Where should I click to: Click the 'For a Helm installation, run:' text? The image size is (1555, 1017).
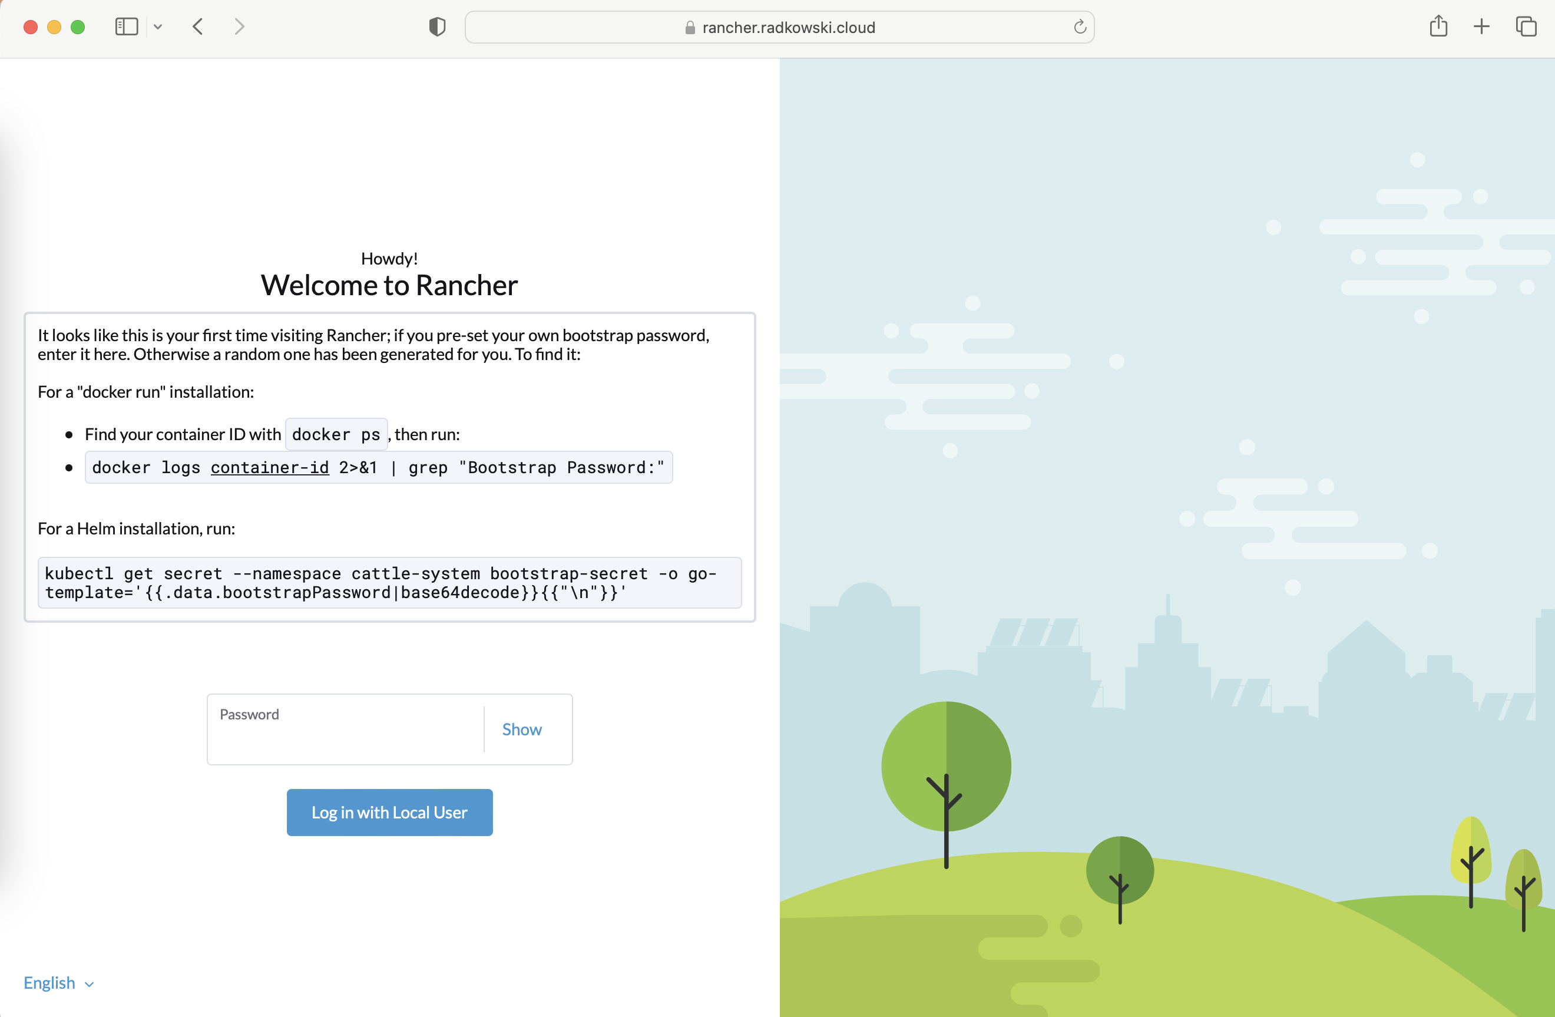click(x=136, y=528)
